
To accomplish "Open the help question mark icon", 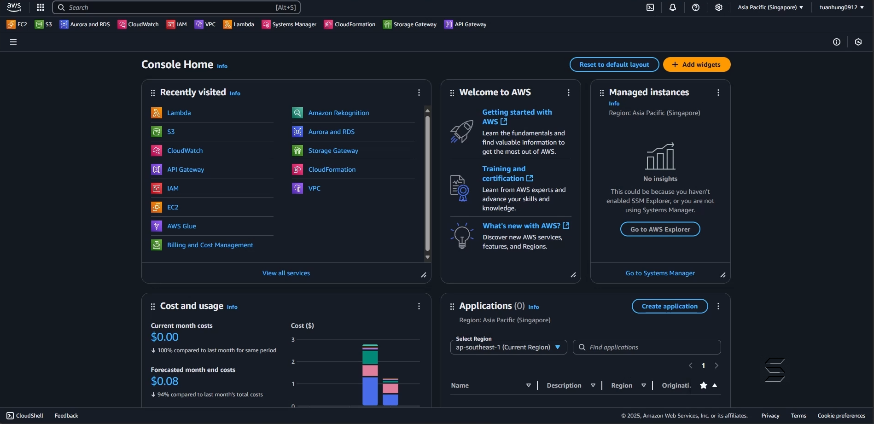I will pos(696,7).
